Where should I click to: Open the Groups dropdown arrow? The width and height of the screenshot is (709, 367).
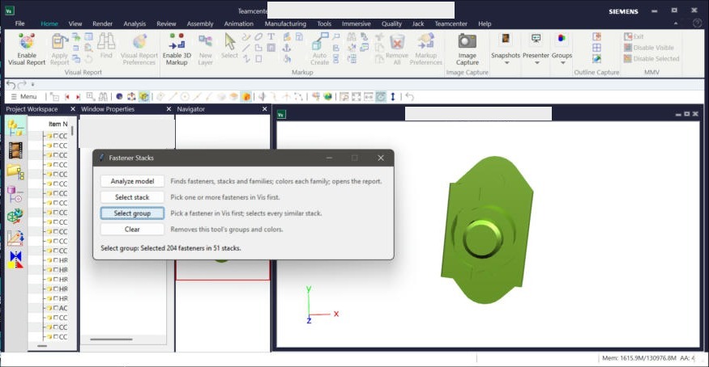(562, 63)
